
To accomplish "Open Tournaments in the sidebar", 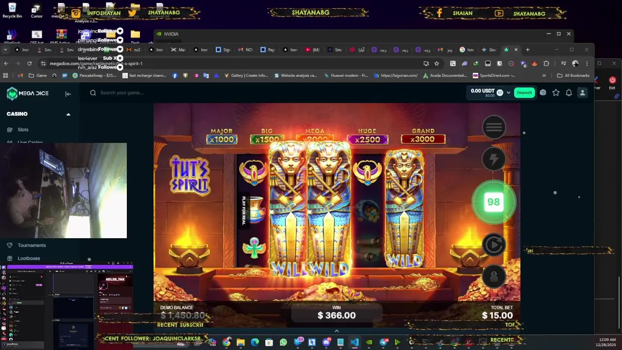I will pos(32,245).
